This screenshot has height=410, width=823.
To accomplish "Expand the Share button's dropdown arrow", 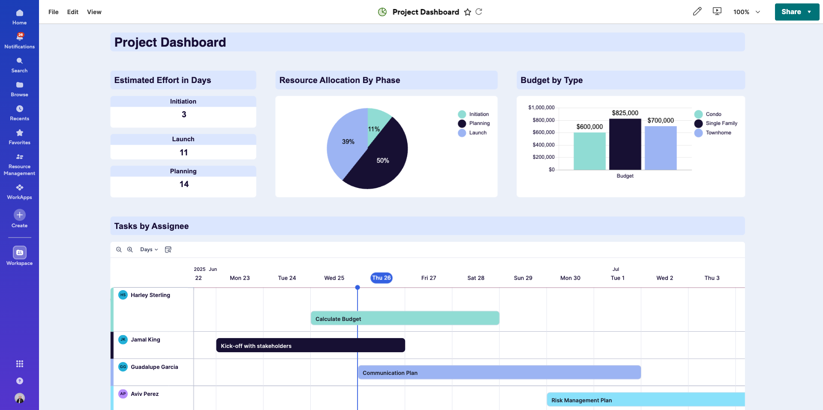I will 809,12.
